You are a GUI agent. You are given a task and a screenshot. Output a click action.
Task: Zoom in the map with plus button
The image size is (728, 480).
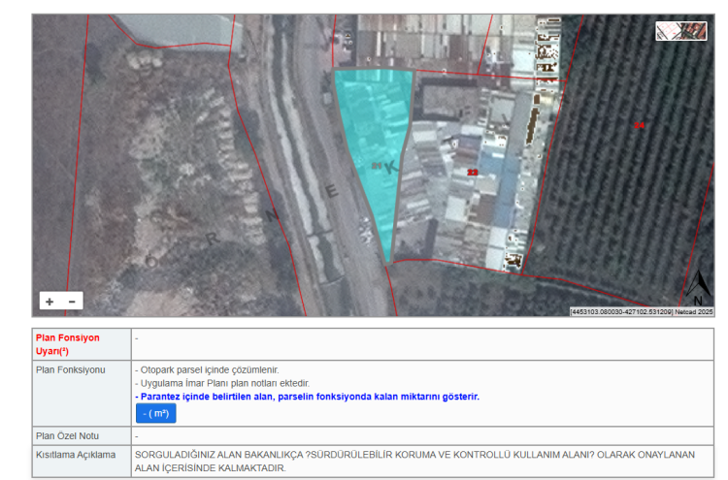click(50, 302)
